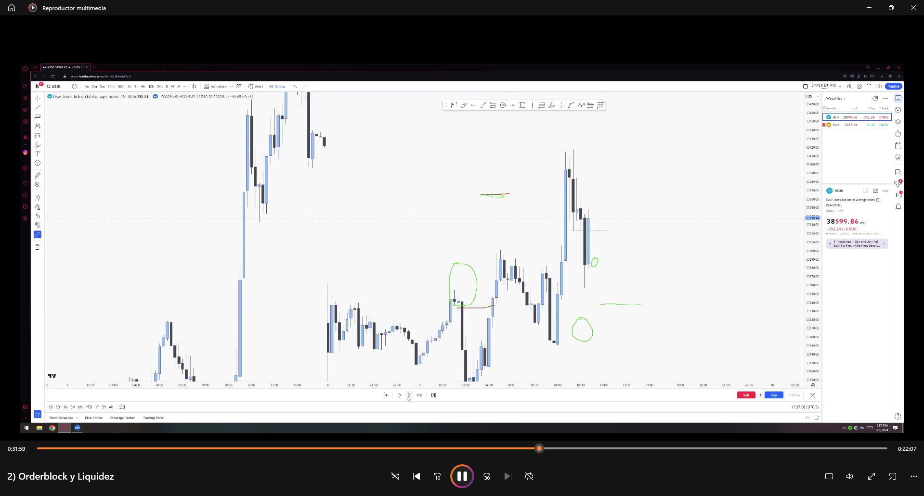
Task: Select the 1m timeframe
Action: coord(86,87)
